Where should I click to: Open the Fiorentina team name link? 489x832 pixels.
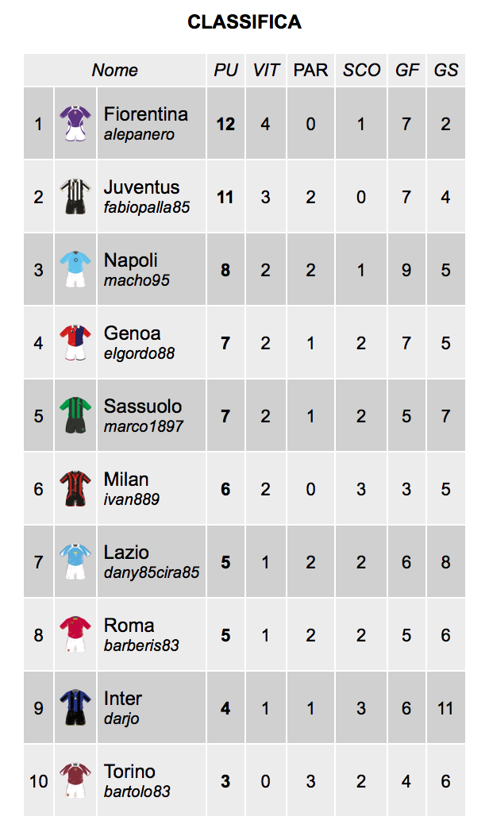pyautogui.click(x=146, y=114)
